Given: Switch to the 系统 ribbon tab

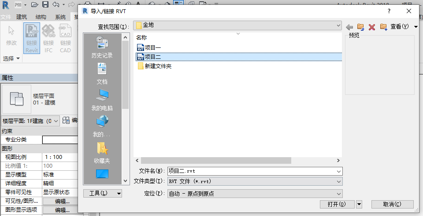Looking at the screenshot, I should [x=60, y=17].
